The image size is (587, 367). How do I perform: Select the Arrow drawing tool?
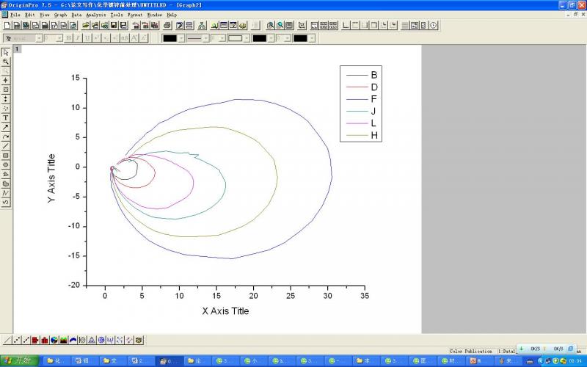click(6, 127)
